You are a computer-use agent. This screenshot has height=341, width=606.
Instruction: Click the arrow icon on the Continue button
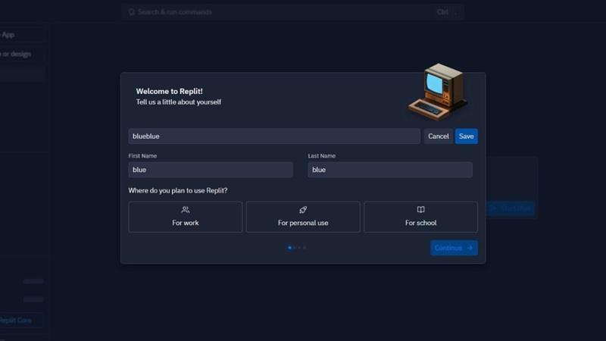tap(470, 248)
